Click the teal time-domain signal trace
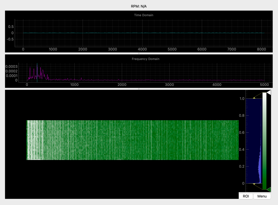Viewport: 278px width, 205px height. 144,33
